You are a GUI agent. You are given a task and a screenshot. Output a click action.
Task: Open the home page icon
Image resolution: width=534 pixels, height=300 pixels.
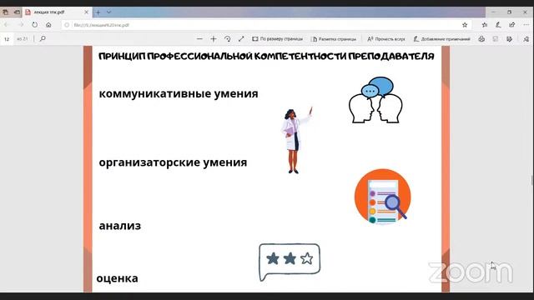[48, 25]
